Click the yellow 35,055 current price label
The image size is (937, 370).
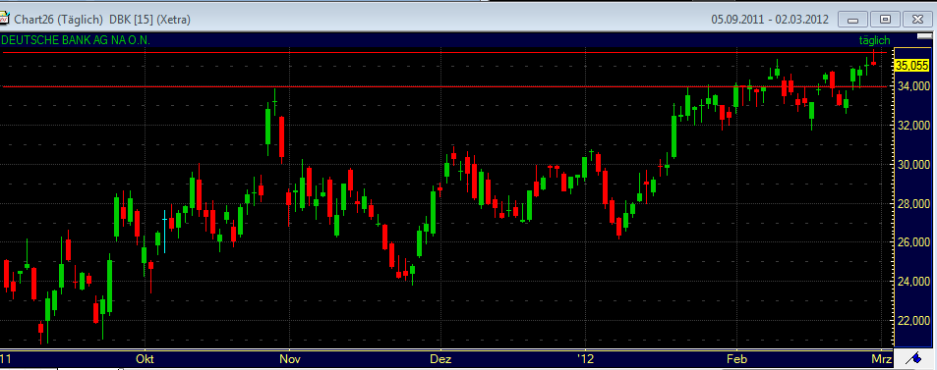coord(911,66)
